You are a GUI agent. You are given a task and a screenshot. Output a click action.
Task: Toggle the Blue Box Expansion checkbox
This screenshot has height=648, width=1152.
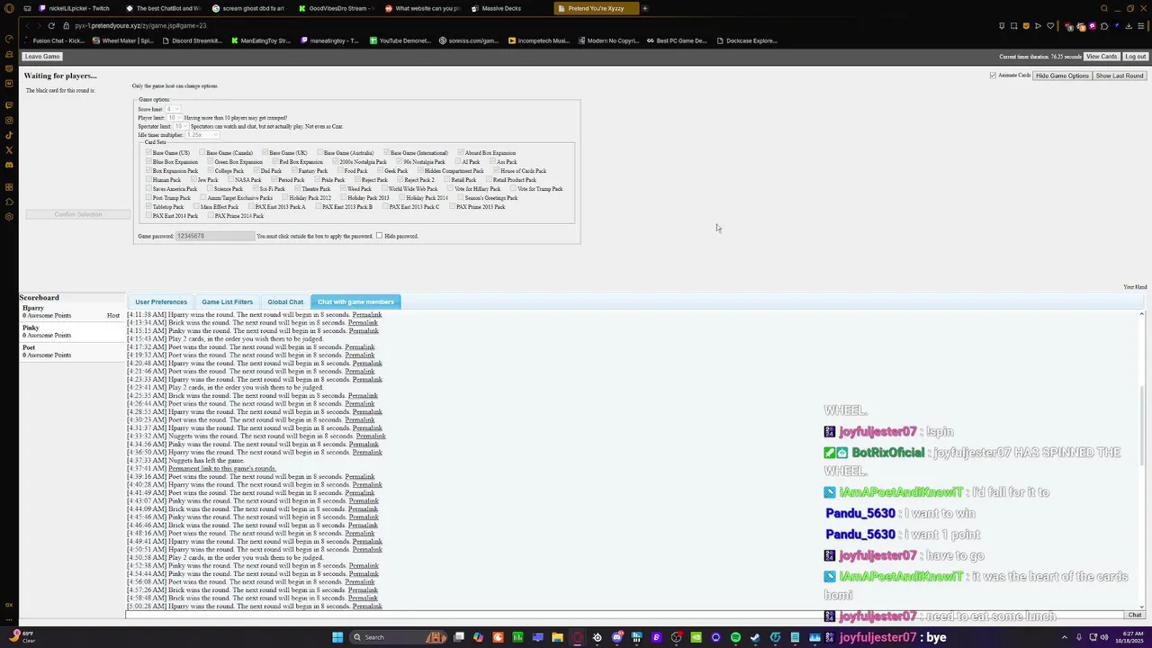(x=148, y=161)
